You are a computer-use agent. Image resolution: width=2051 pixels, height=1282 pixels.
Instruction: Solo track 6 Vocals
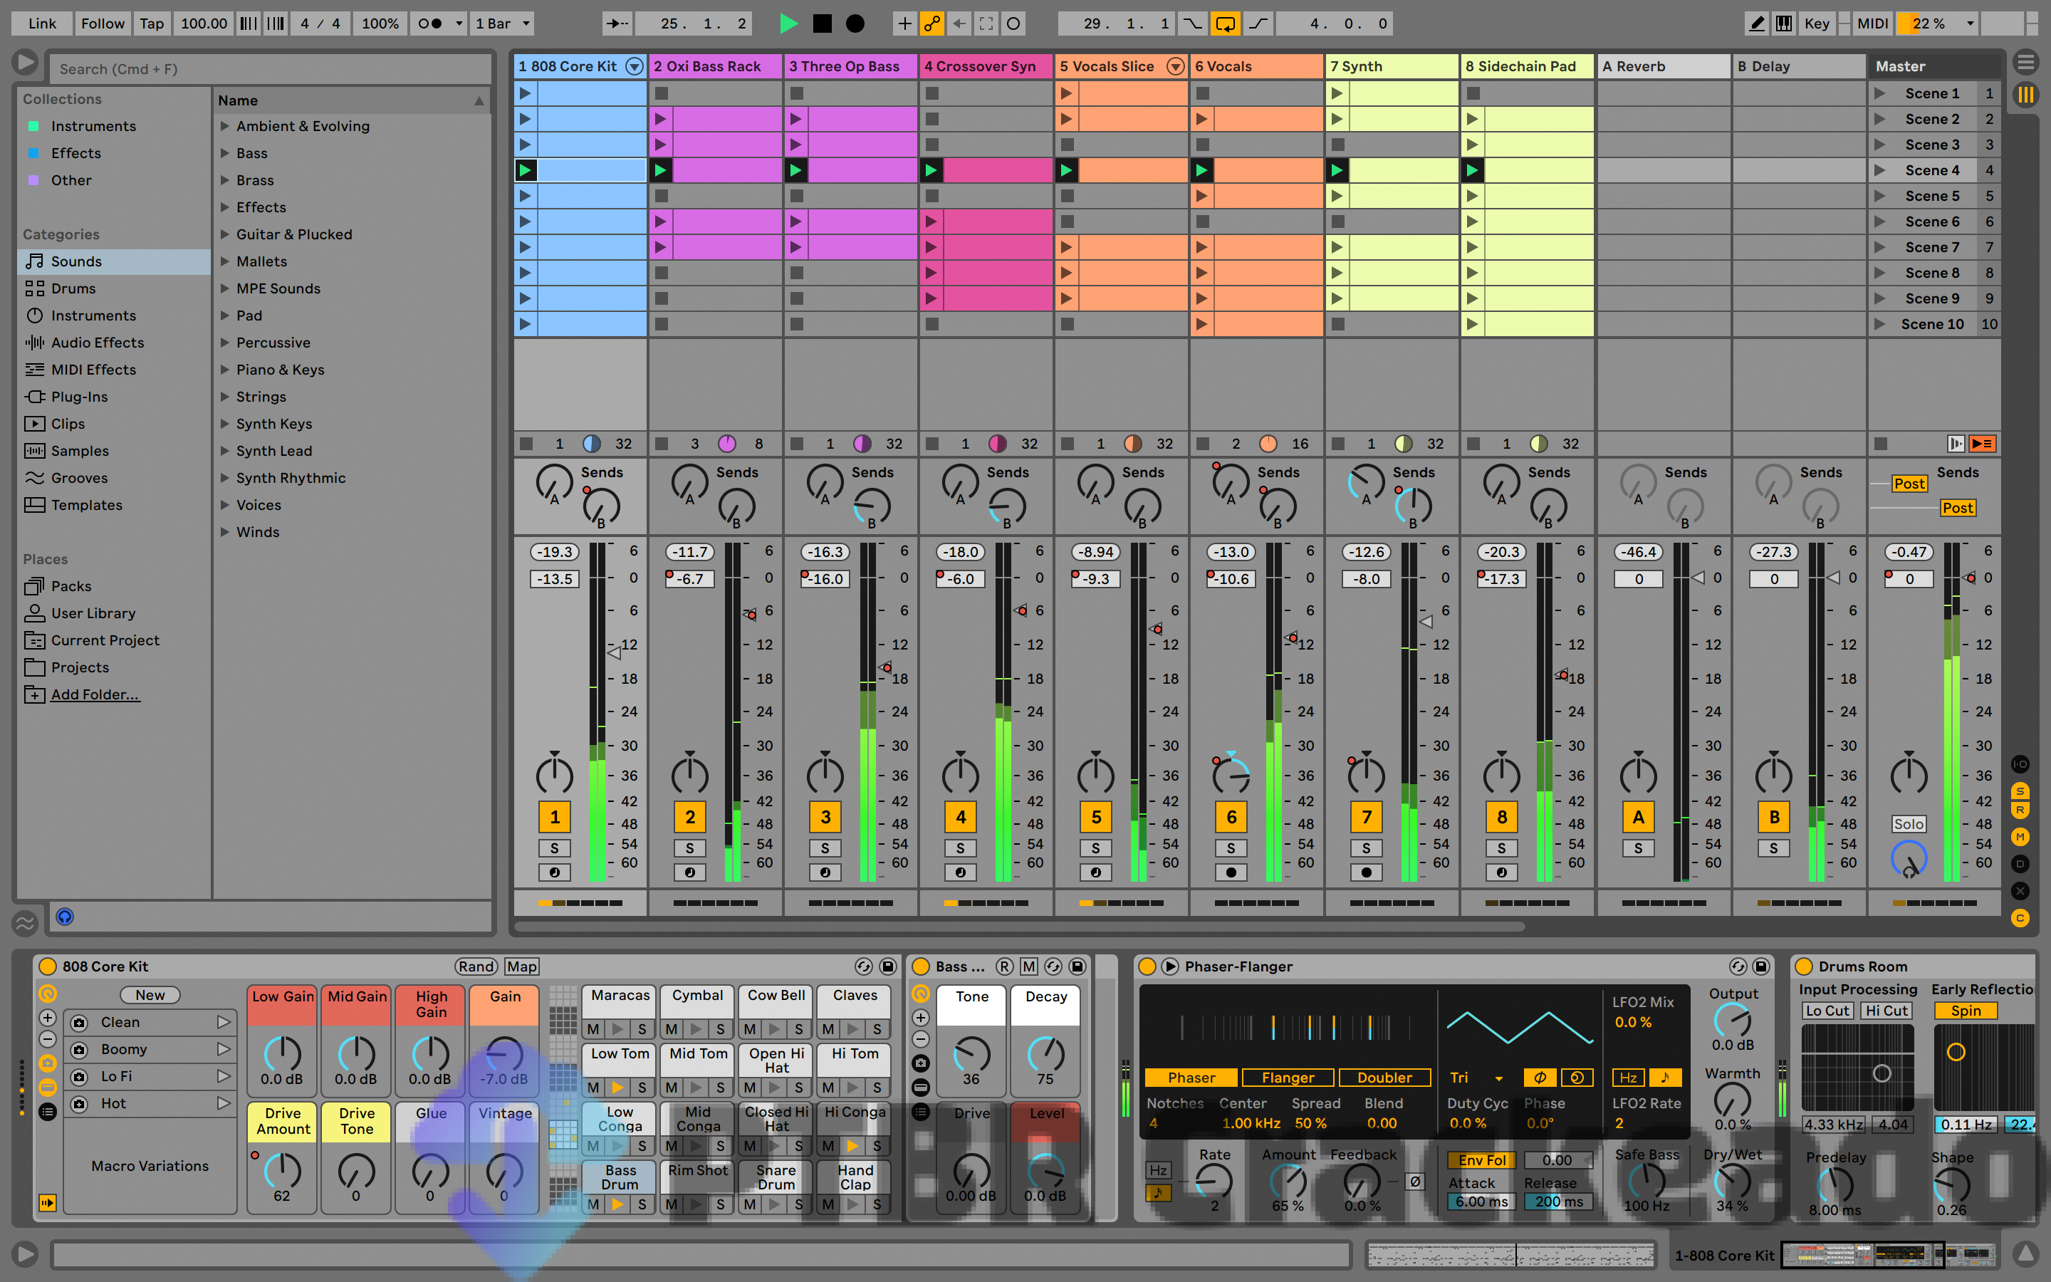point(1231,848)
